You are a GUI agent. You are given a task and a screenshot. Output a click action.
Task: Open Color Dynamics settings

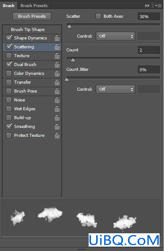(29, 73)
